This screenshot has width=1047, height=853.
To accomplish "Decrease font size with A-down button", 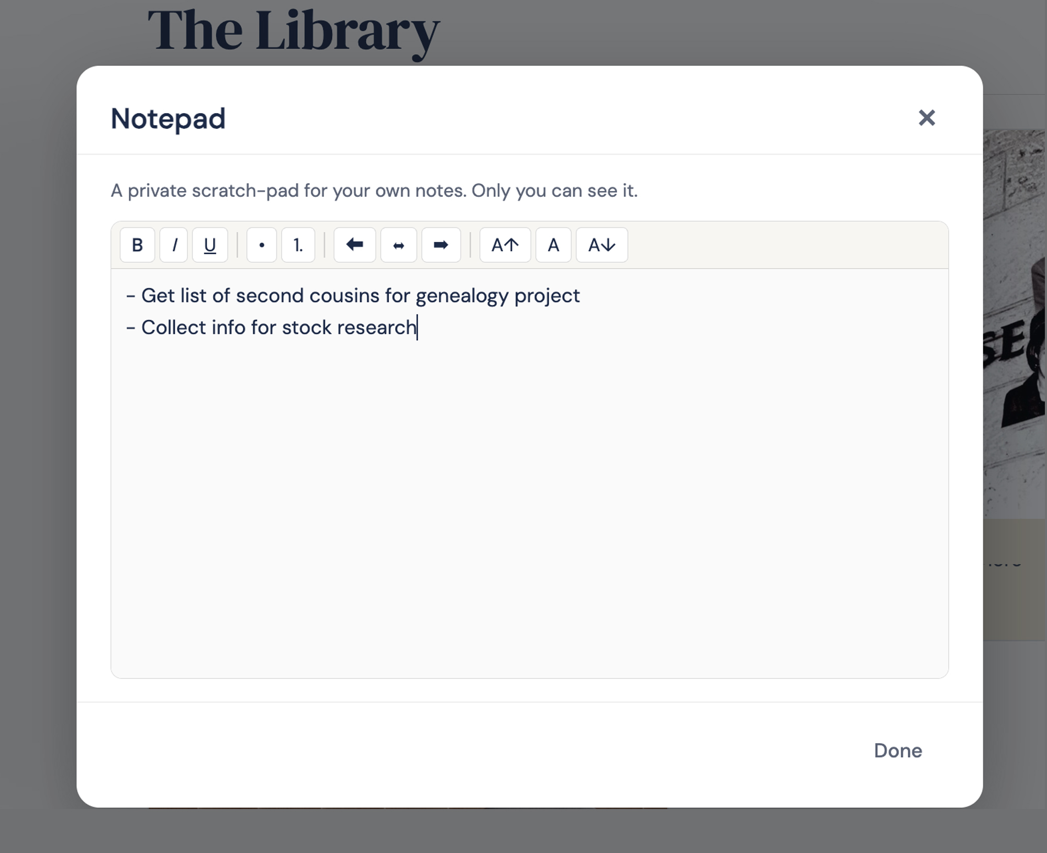I will point(602,245).
